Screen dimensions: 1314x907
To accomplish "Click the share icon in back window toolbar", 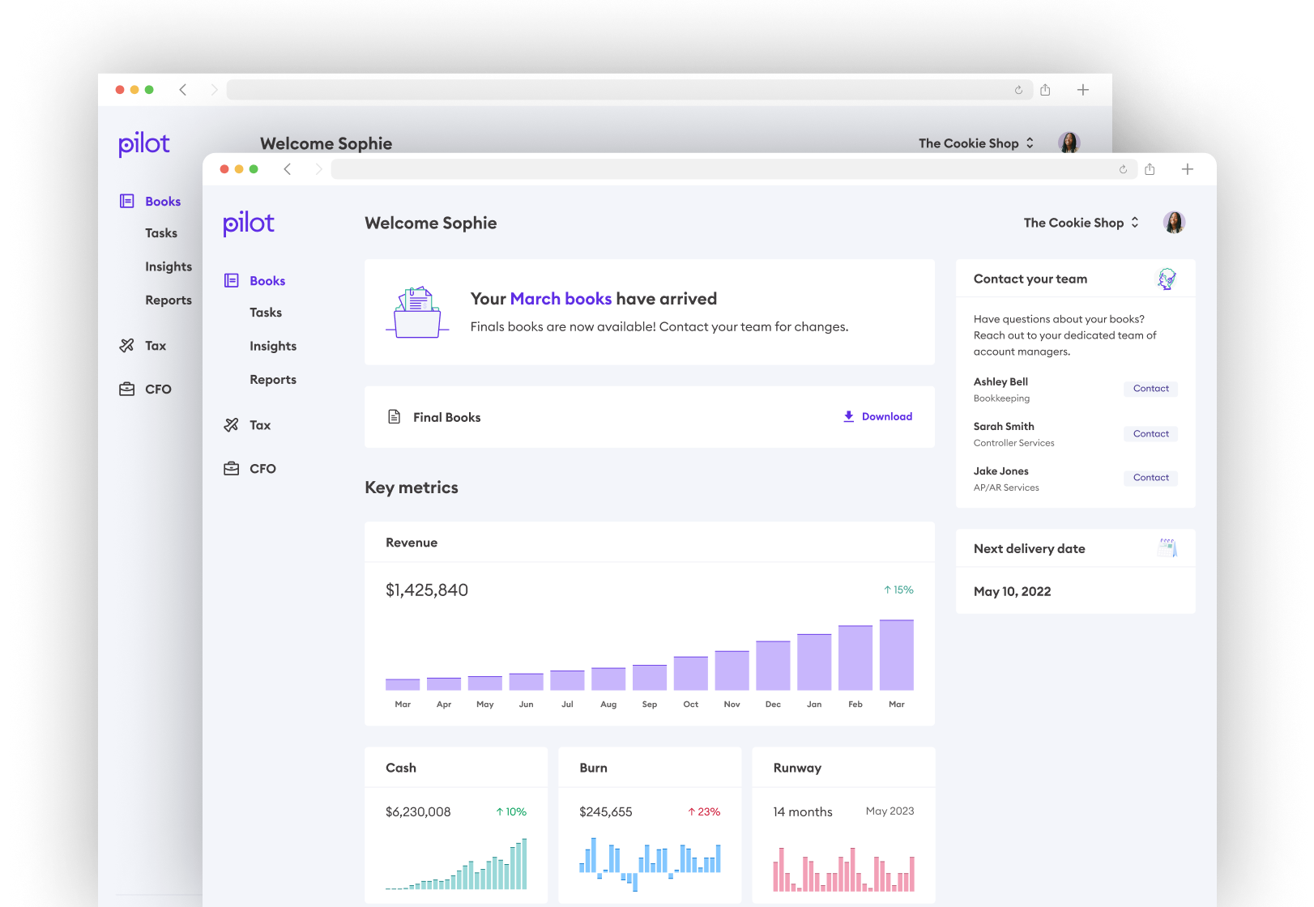I will tap(1045, 90).
